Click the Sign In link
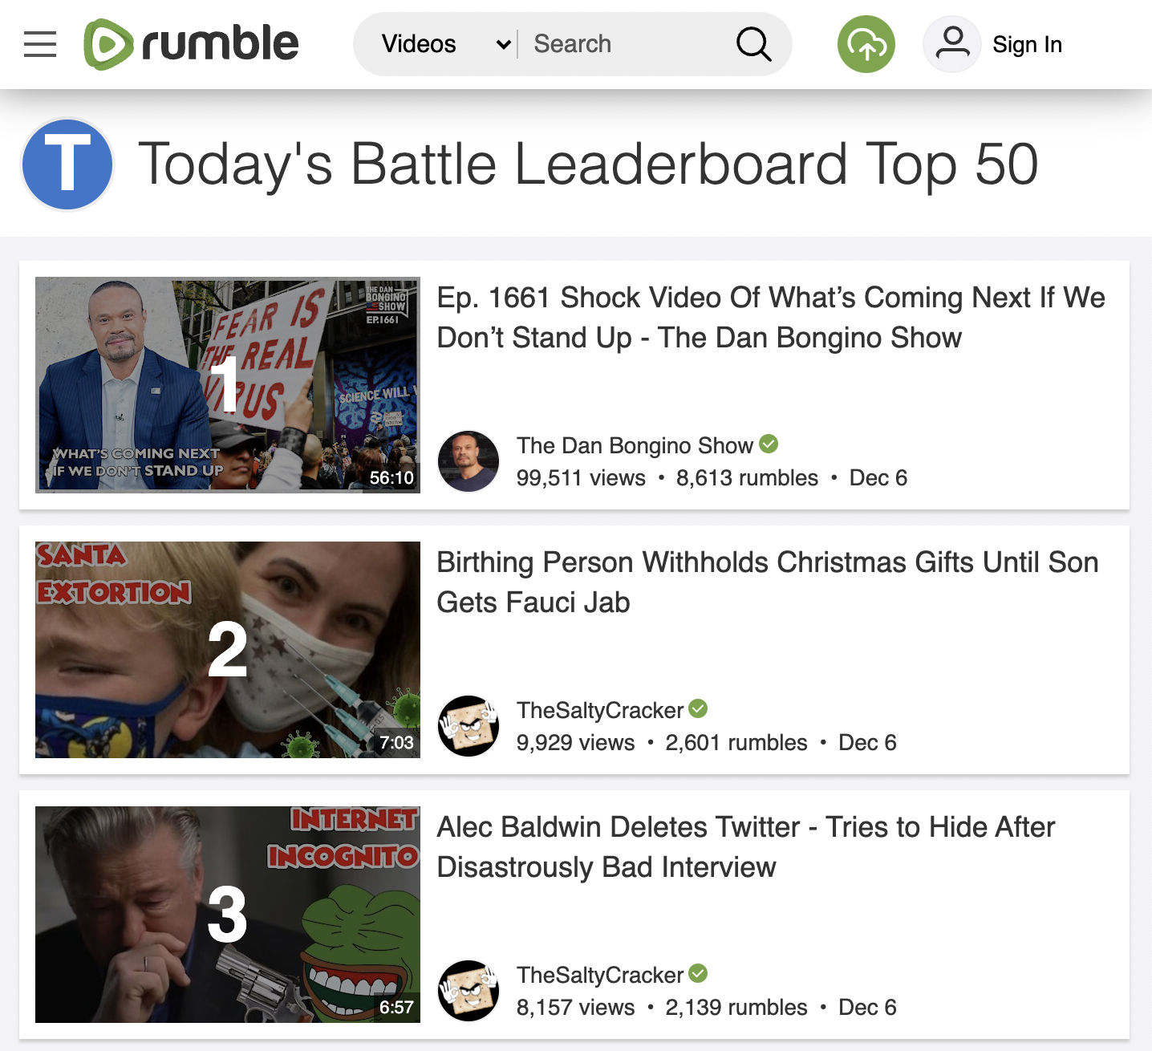The image size is (1152, 1051). [x=1027, y=45]
